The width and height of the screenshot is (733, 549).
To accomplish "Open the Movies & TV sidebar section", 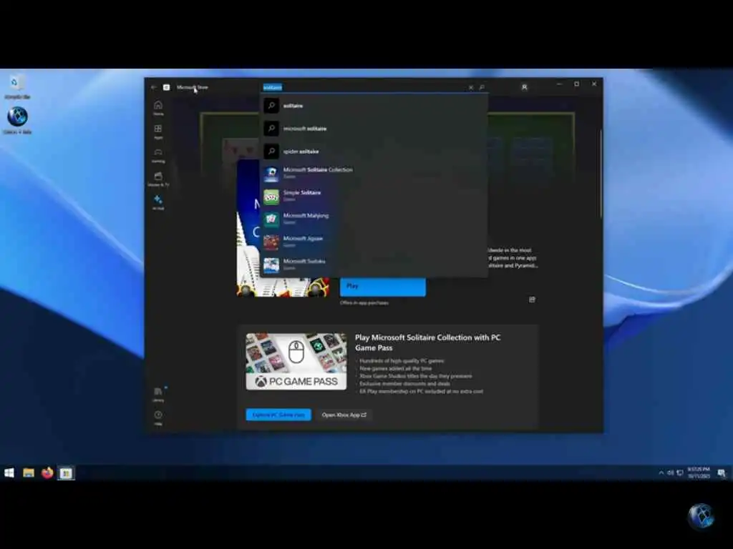I will click(158, 179).
